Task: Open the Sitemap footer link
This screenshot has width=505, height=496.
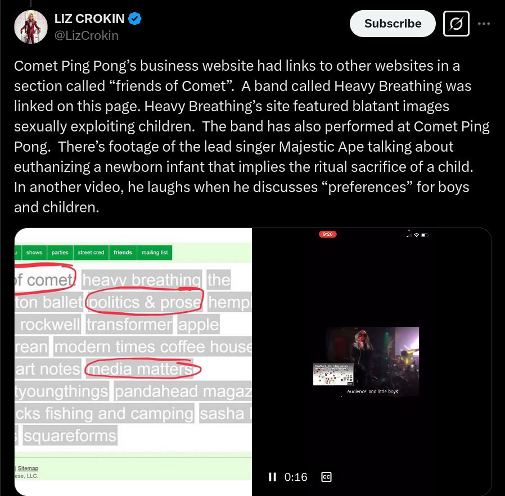Action: click(28, 468)
